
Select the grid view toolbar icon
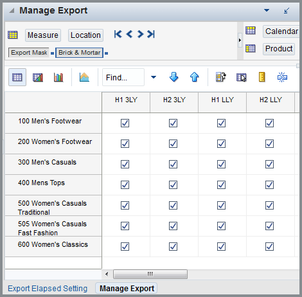coord(17,77)
